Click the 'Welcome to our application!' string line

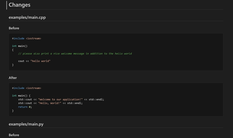point(61,99)
